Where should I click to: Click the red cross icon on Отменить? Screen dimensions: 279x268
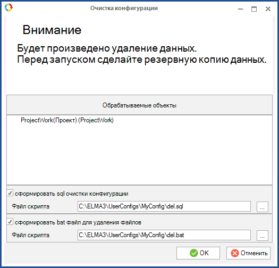(235, 253)
